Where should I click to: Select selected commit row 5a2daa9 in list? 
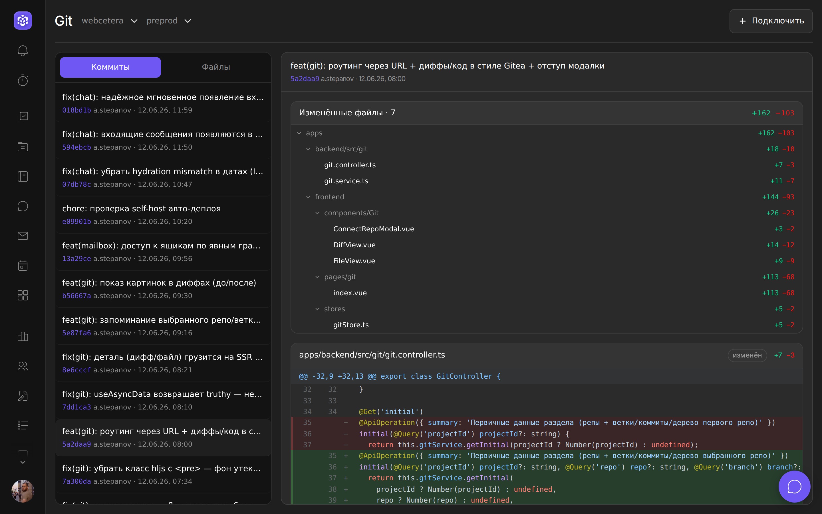click(x=163, y=437)
